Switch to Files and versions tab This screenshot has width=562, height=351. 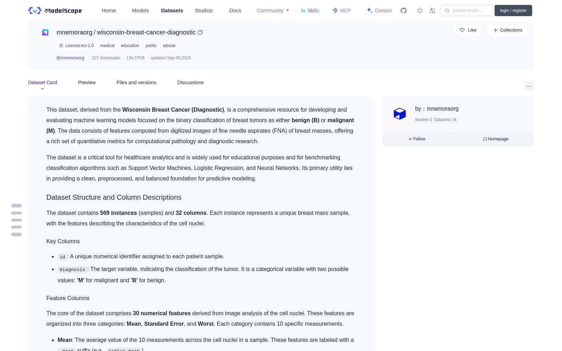[x=136, y=82]
